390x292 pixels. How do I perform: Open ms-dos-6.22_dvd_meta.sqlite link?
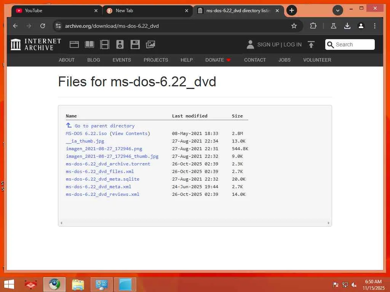coord(102,179)
